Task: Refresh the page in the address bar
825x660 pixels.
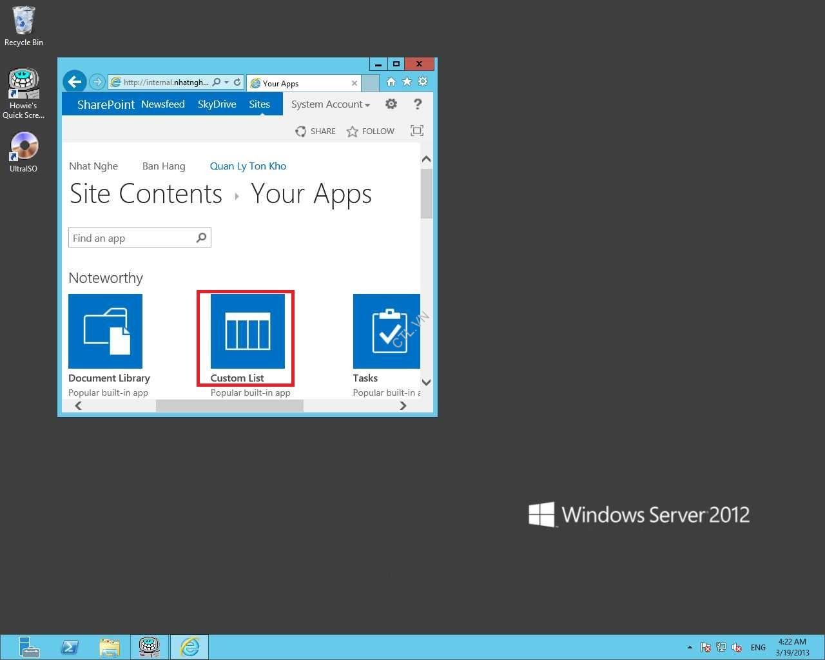Action: 237,82
